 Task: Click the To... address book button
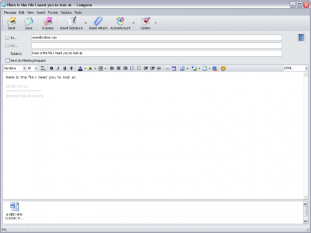pos(11,38)
